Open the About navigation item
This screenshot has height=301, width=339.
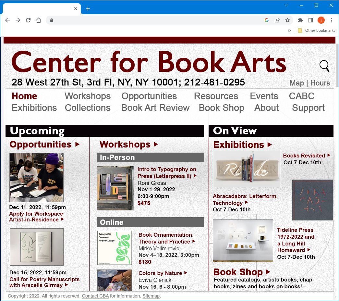(x=267, y=108)
